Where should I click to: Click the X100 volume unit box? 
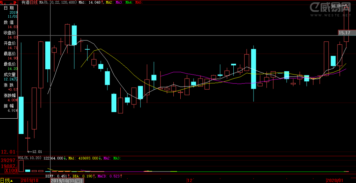click(x=9, y=171)
